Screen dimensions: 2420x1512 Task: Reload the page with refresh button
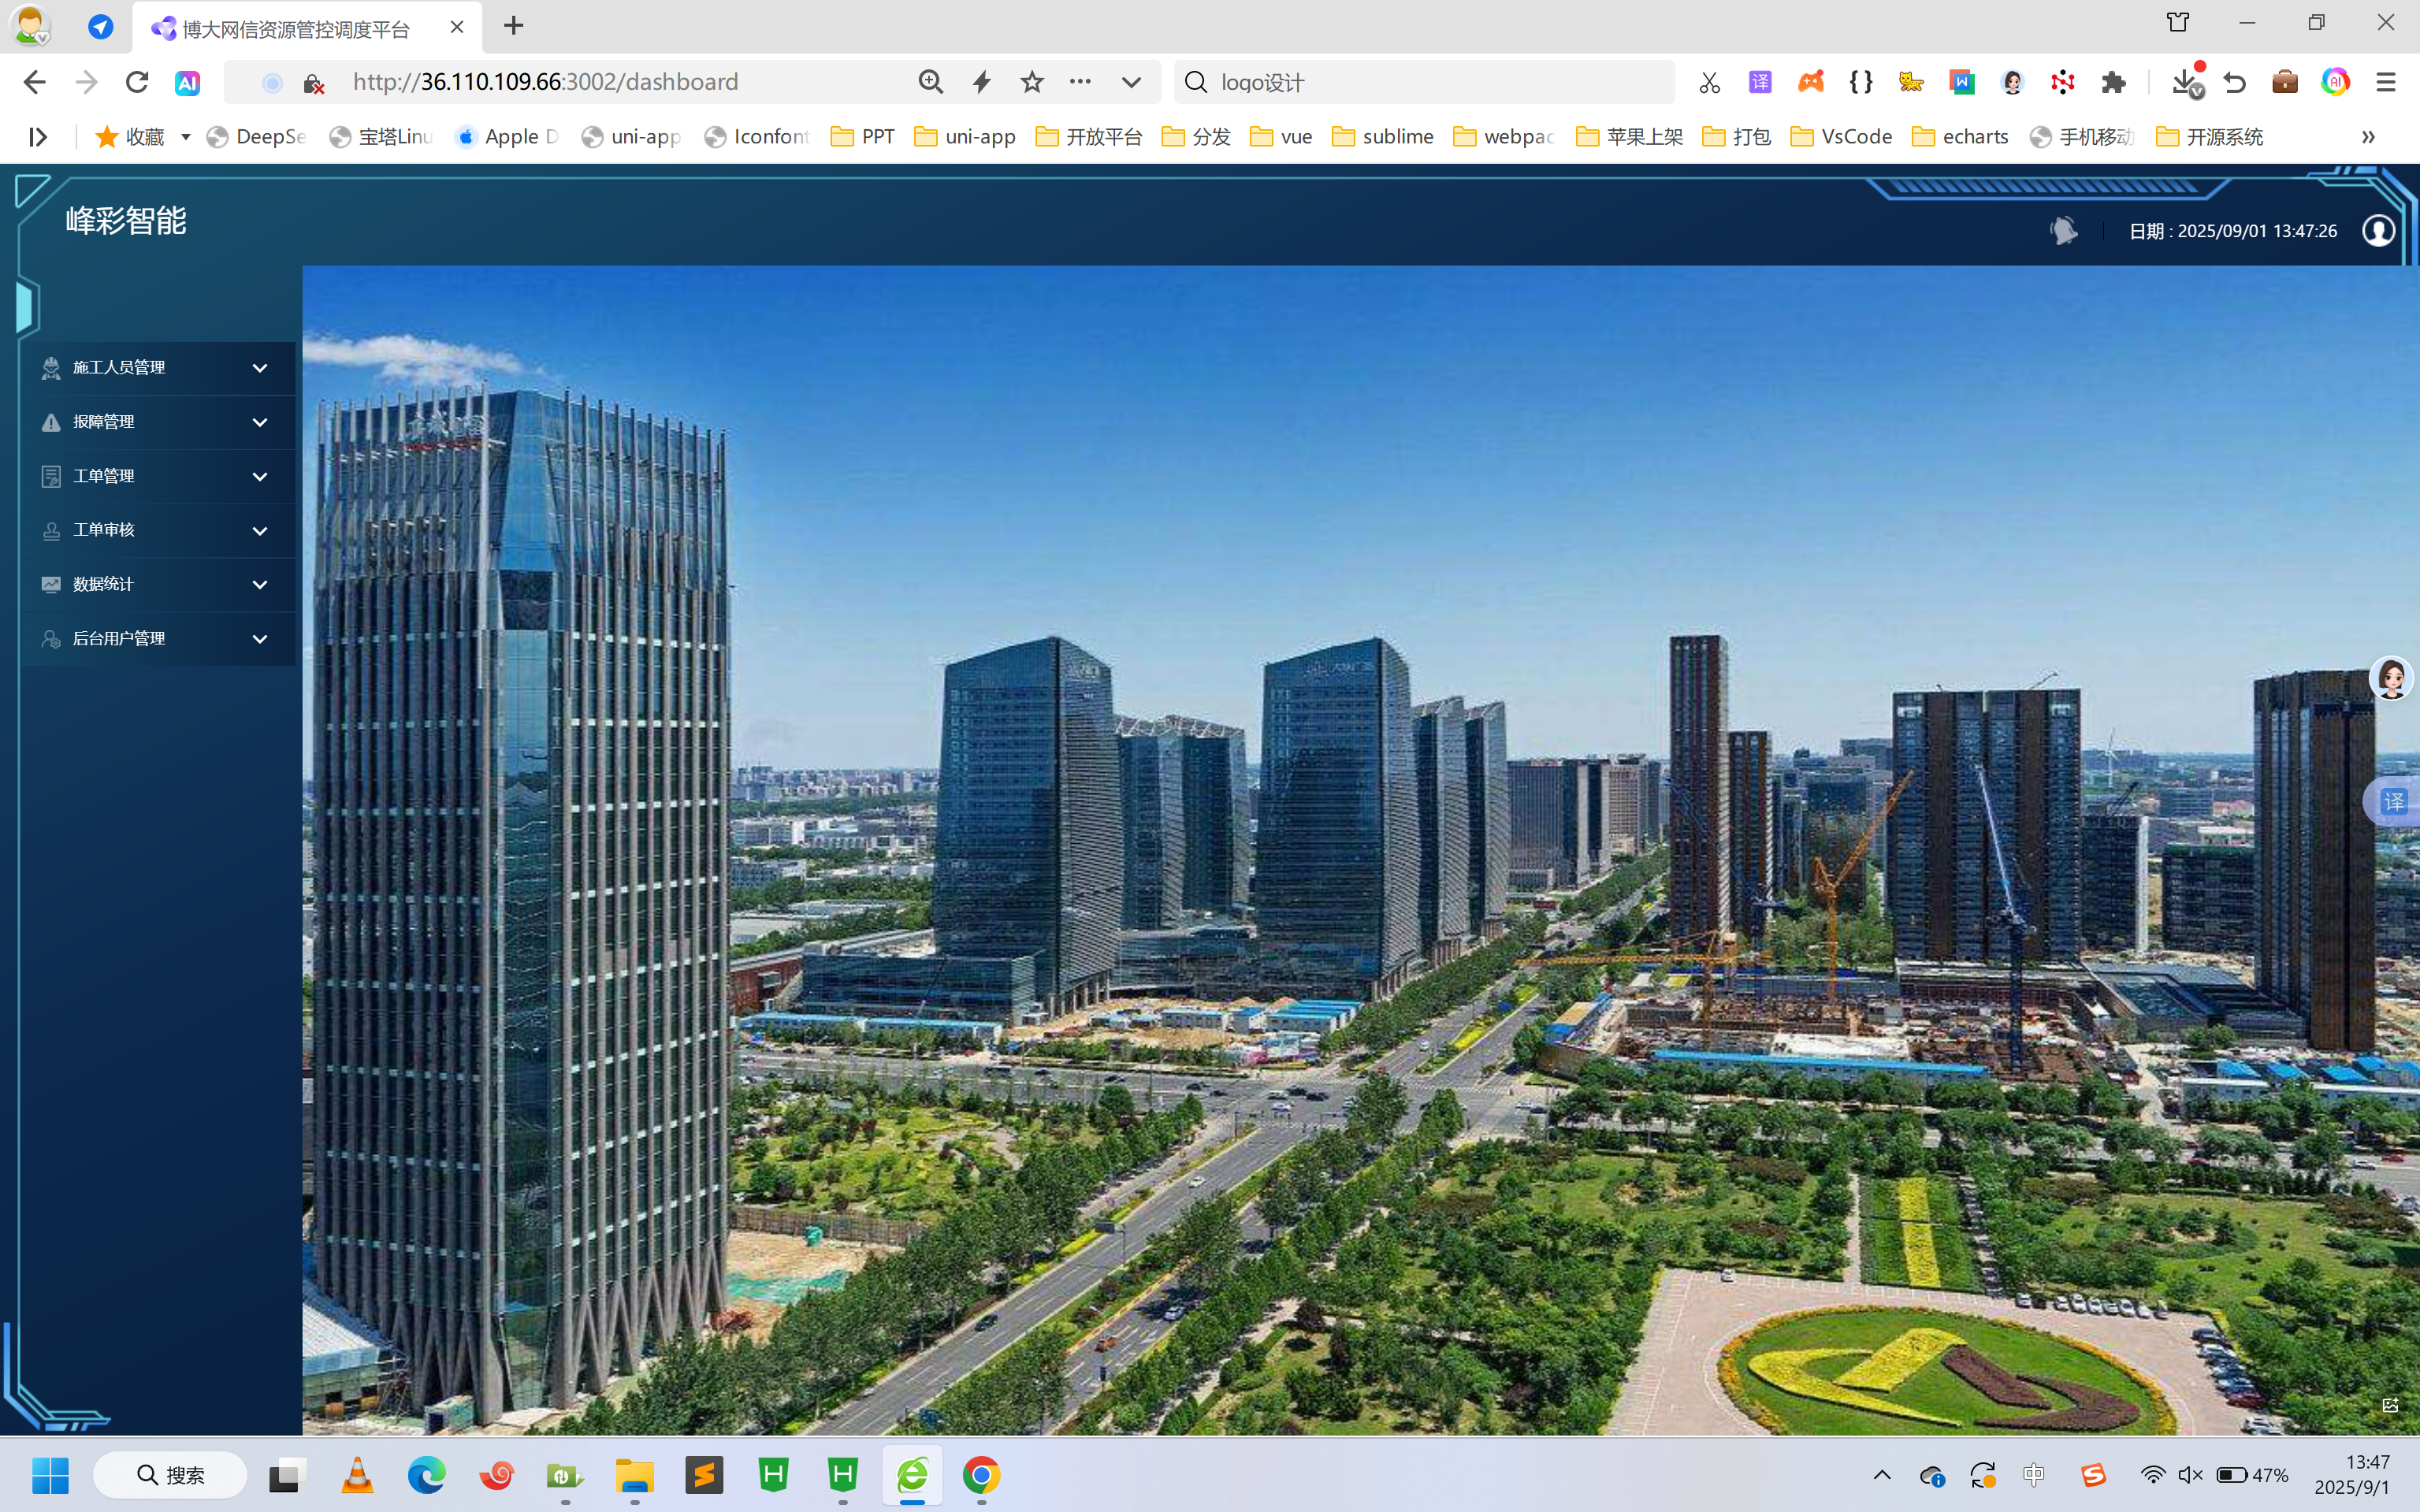137,82
